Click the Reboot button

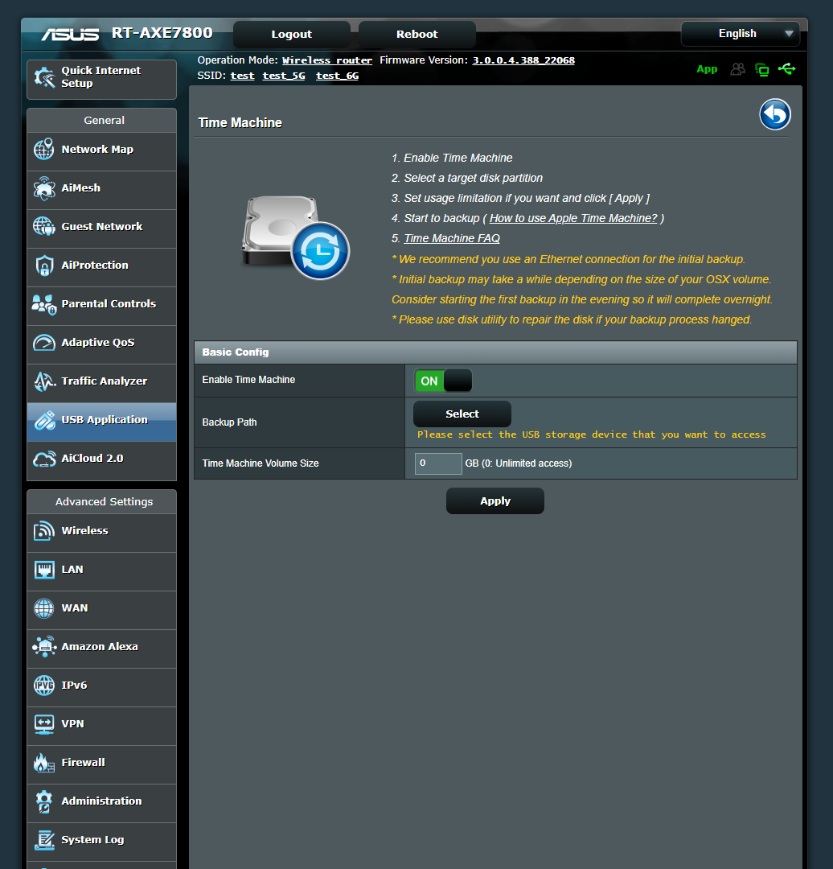[x=417, y=35]
